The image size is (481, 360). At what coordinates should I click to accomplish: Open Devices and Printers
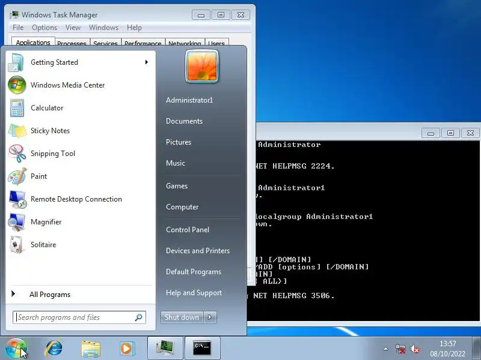pos(198,251)
